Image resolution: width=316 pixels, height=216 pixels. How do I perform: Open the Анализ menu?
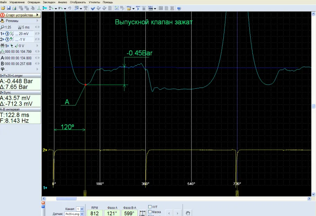point(62,2)
